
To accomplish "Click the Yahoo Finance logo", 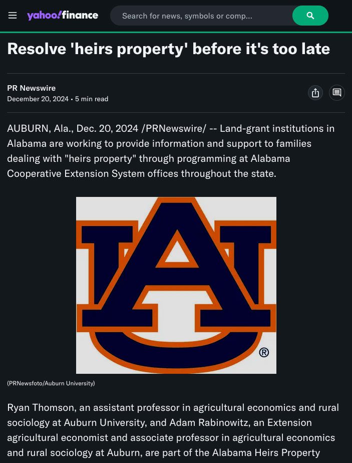I will click(63, 16).
